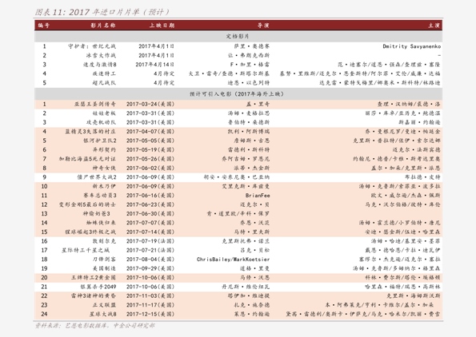This screenshot has height=337, width=476.
Task: Click the 2017-12-15(美国) date cell
Action: 150,314
